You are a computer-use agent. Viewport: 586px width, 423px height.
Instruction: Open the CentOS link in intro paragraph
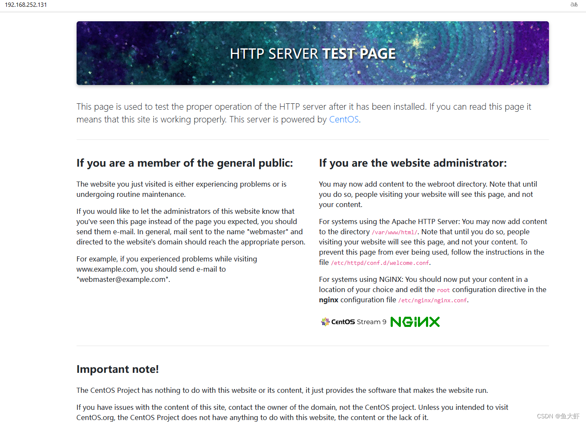[x=344, y=119]
